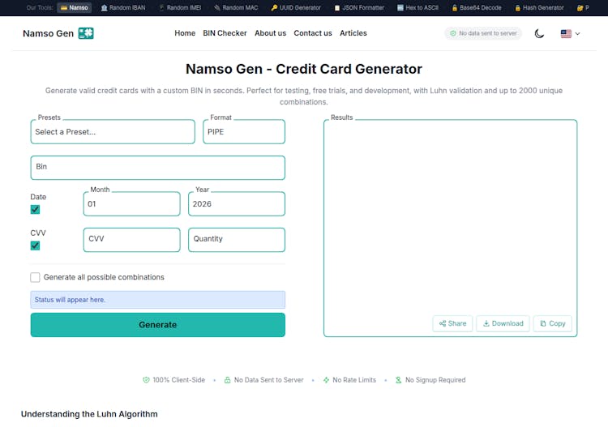Focus the Quantity input field
Screen dimensions: 608x427
click(236, 239)
